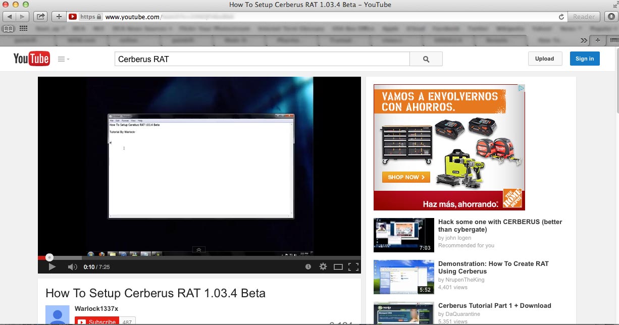The width and height of the screenshot is (619, 325).
Task: Open the Safari bookmarks book icon
Action: (x=9, y=29)
